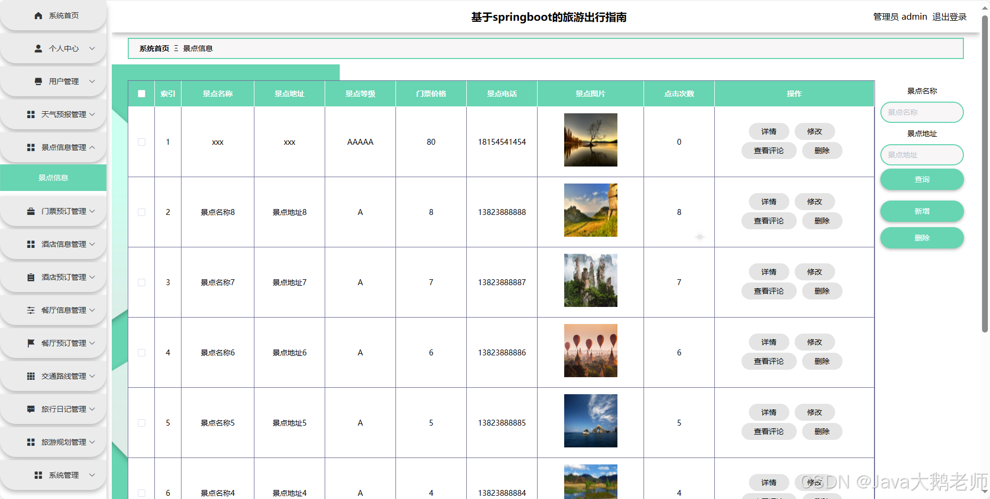Check the checkbox for 景点名称4 row
This screenshot has height=499, width=990.
(x=142, y=493)
